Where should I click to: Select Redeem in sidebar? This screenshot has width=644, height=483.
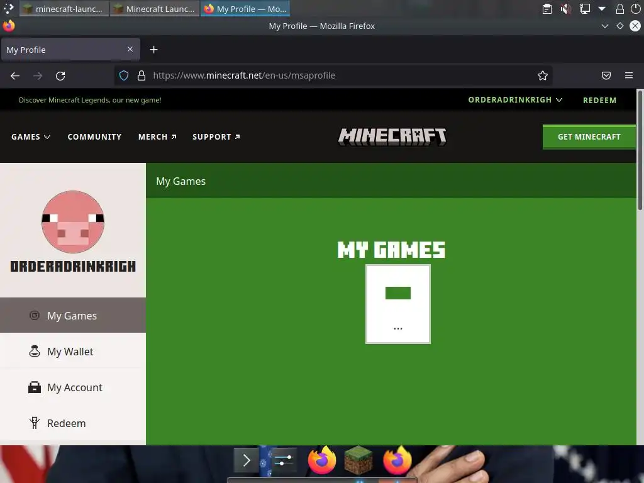(73, 423)
